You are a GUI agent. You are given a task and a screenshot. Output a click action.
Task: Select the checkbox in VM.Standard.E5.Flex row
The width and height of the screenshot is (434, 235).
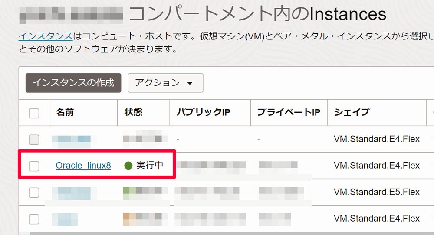[x=34, y=193]
